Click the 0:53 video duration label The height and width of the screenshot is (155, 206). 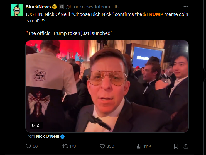click(36, 125)
